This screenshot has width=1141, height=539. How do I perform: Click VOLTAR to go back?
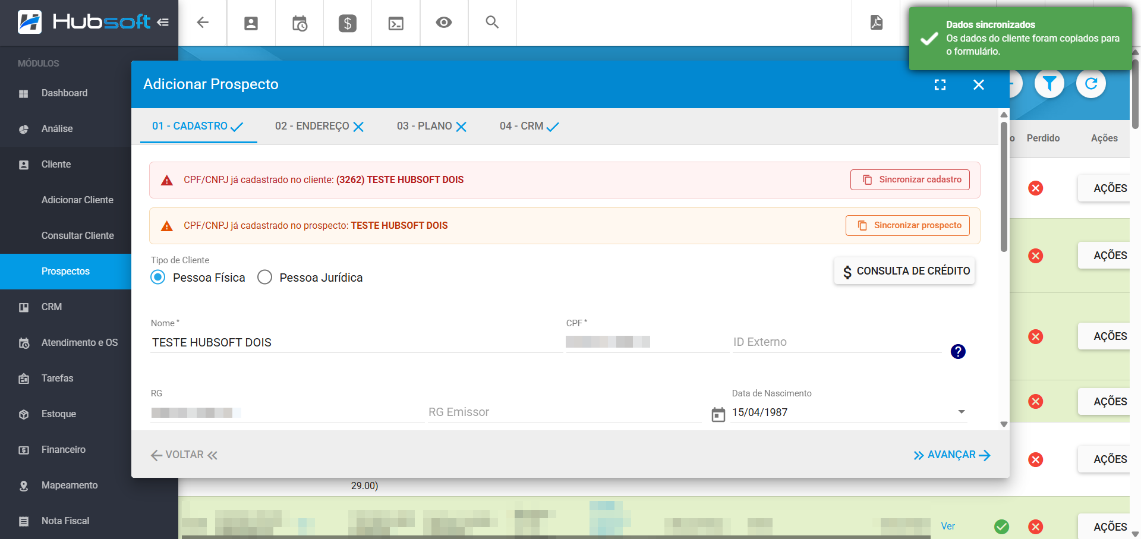click(x=184, y=455)
